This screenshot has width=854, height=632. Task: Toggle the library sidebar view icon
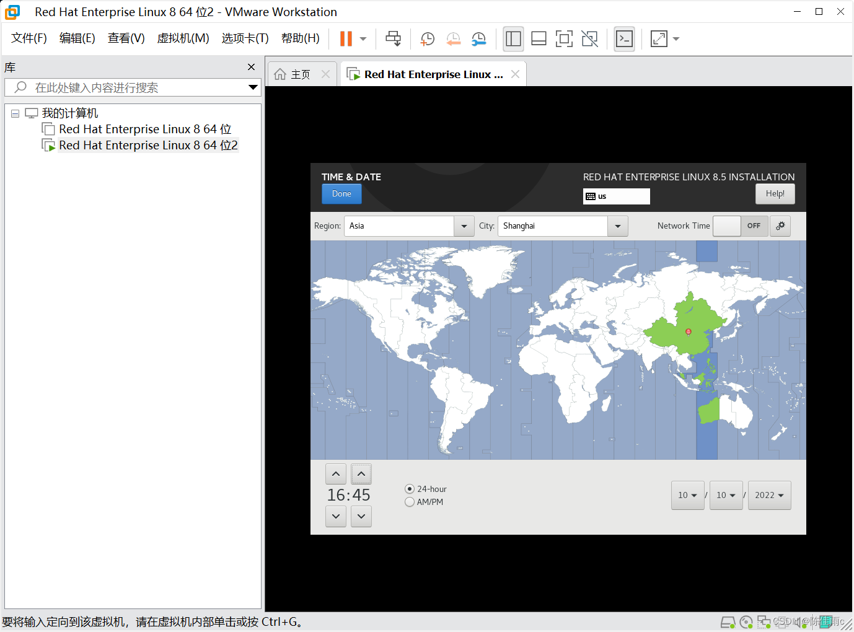[x=513, y=39]
